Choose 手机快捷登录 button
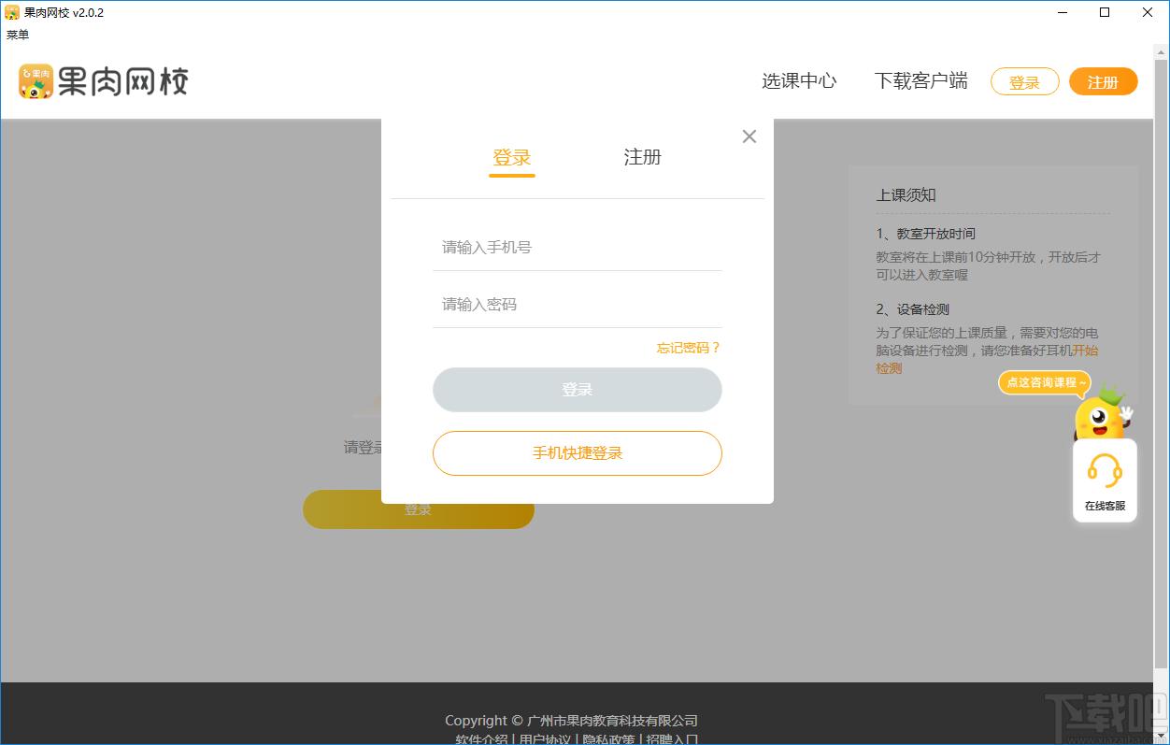This screenshot has width=1170, height=745. (x=577, y=453)
